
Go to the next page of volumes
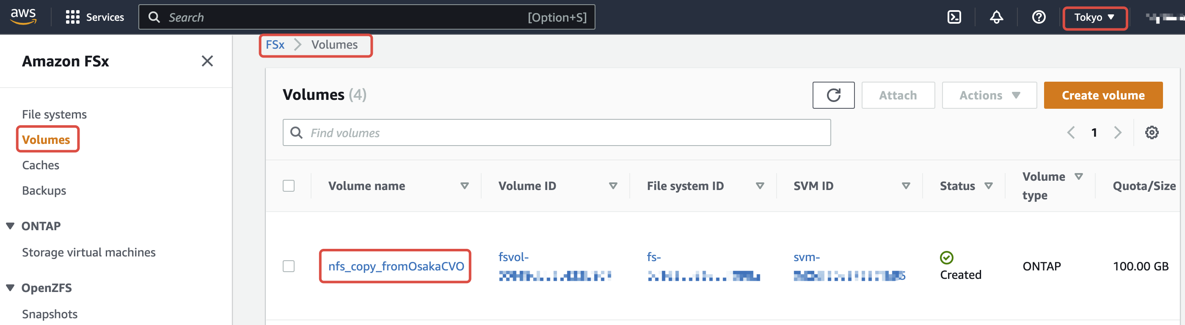pyautogui.click(x=1117, y=132)
